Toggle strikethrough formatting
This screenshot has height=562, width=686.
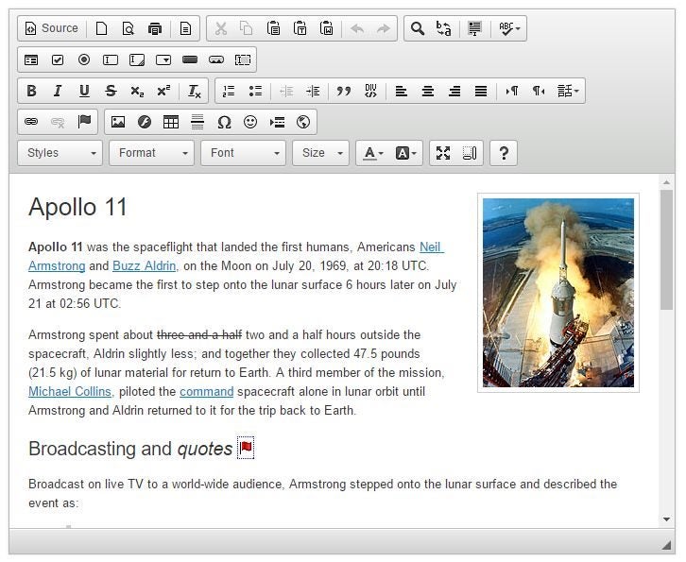[111, 91]
